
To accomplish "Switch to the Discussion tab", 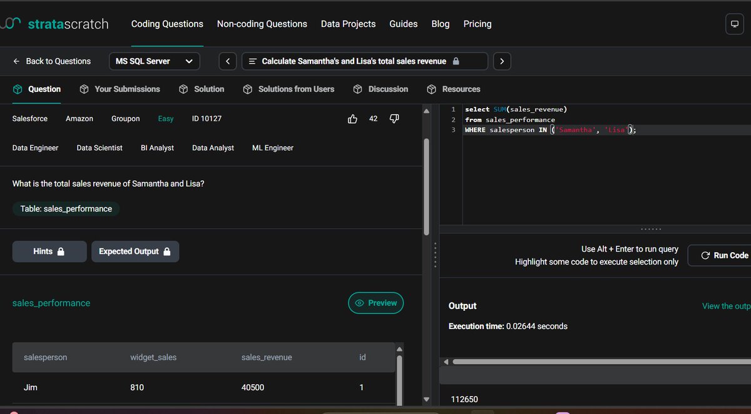I will [381, 89].
